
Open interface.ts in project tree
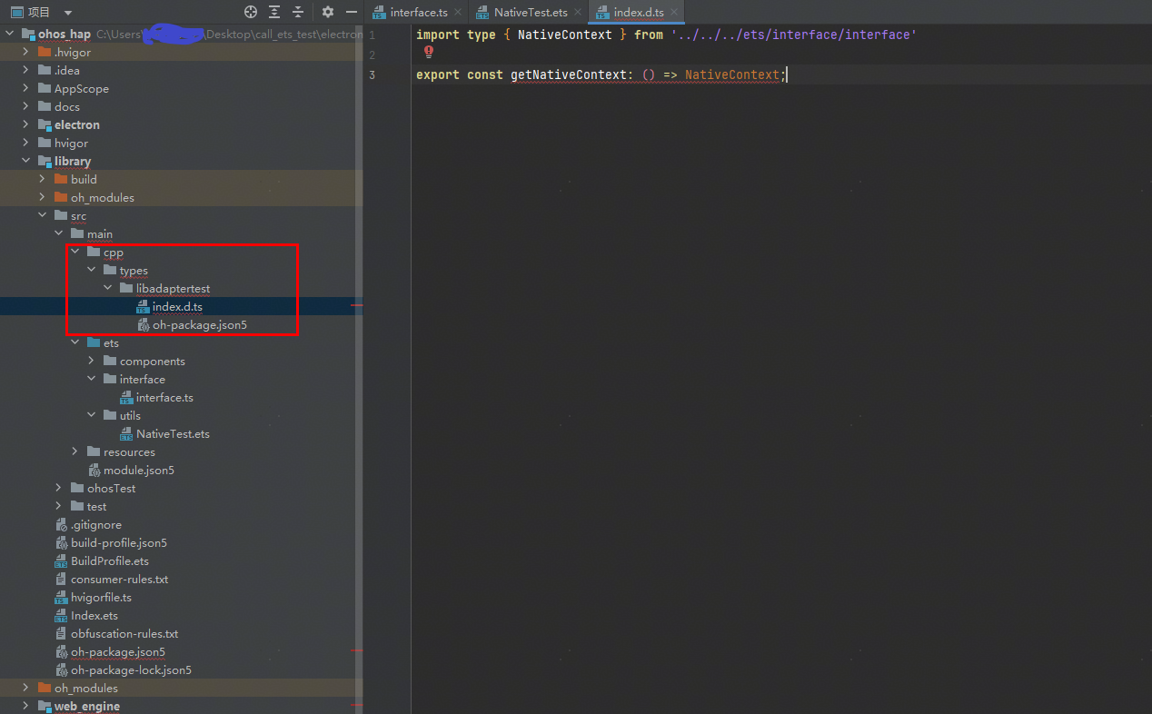tap(164, 398)
